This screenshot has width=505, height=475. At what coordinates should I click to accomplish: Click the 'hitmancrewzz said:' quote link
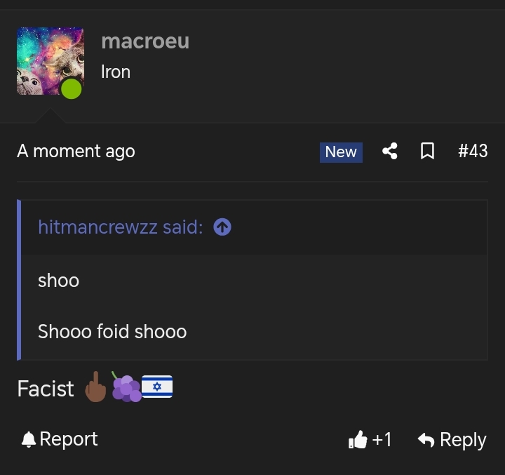(121, 227)
